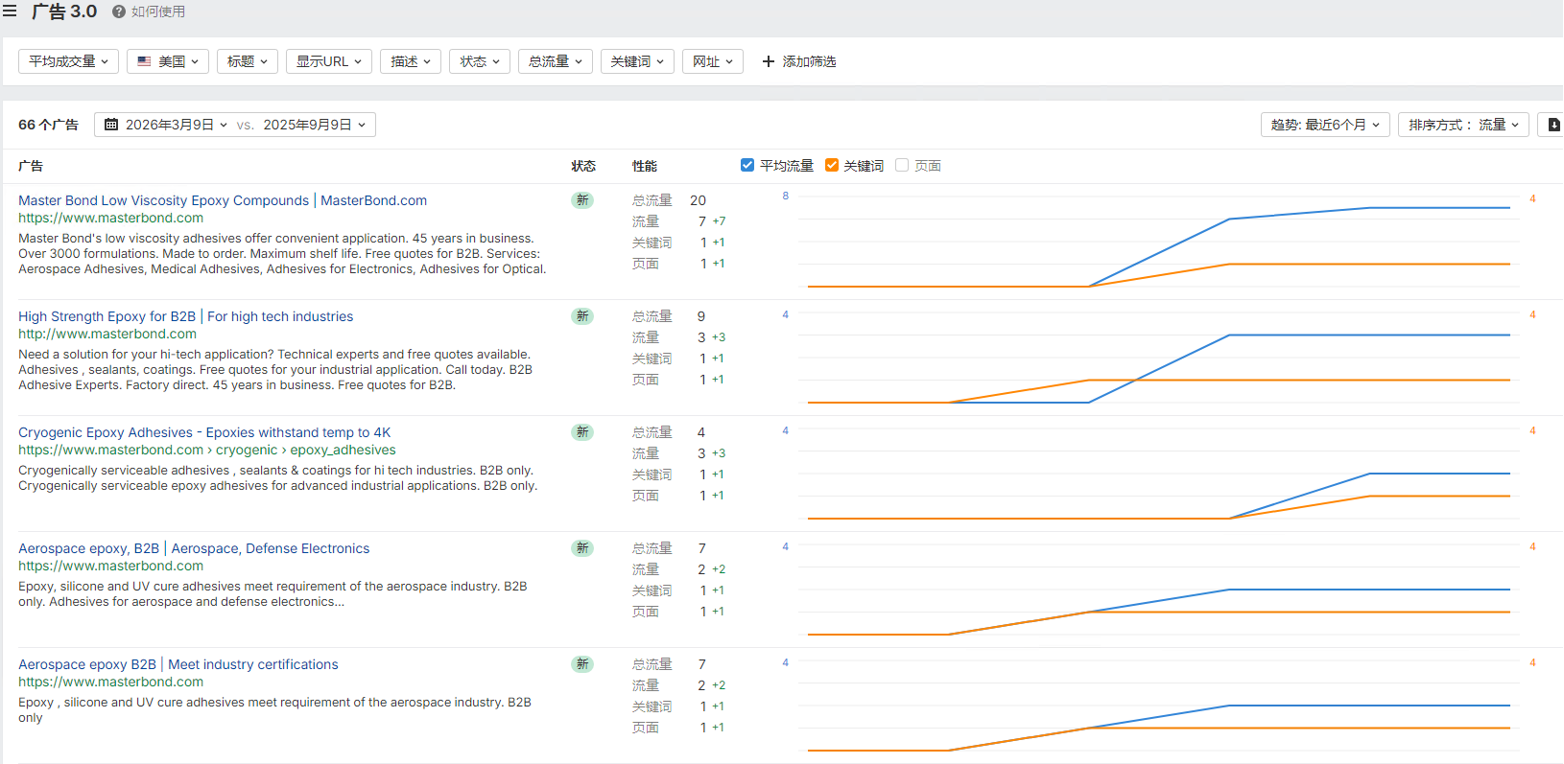The height and width of the screenshot is (764, 1564).
Task: Open the 趋势: 最近6个月 dropdown
Action: [1324, 125]
